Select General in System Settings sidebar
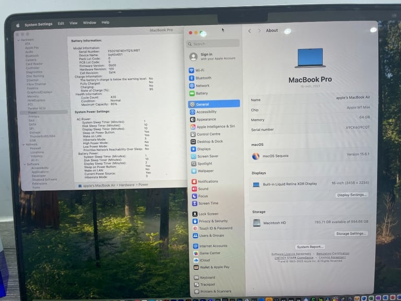 click(x=214, y=104)
